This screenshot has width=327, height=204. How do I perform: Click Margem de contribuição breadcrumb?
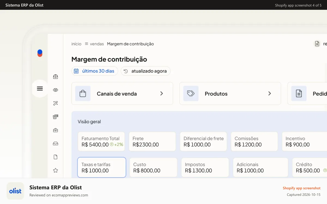click(x=130, y=44)
